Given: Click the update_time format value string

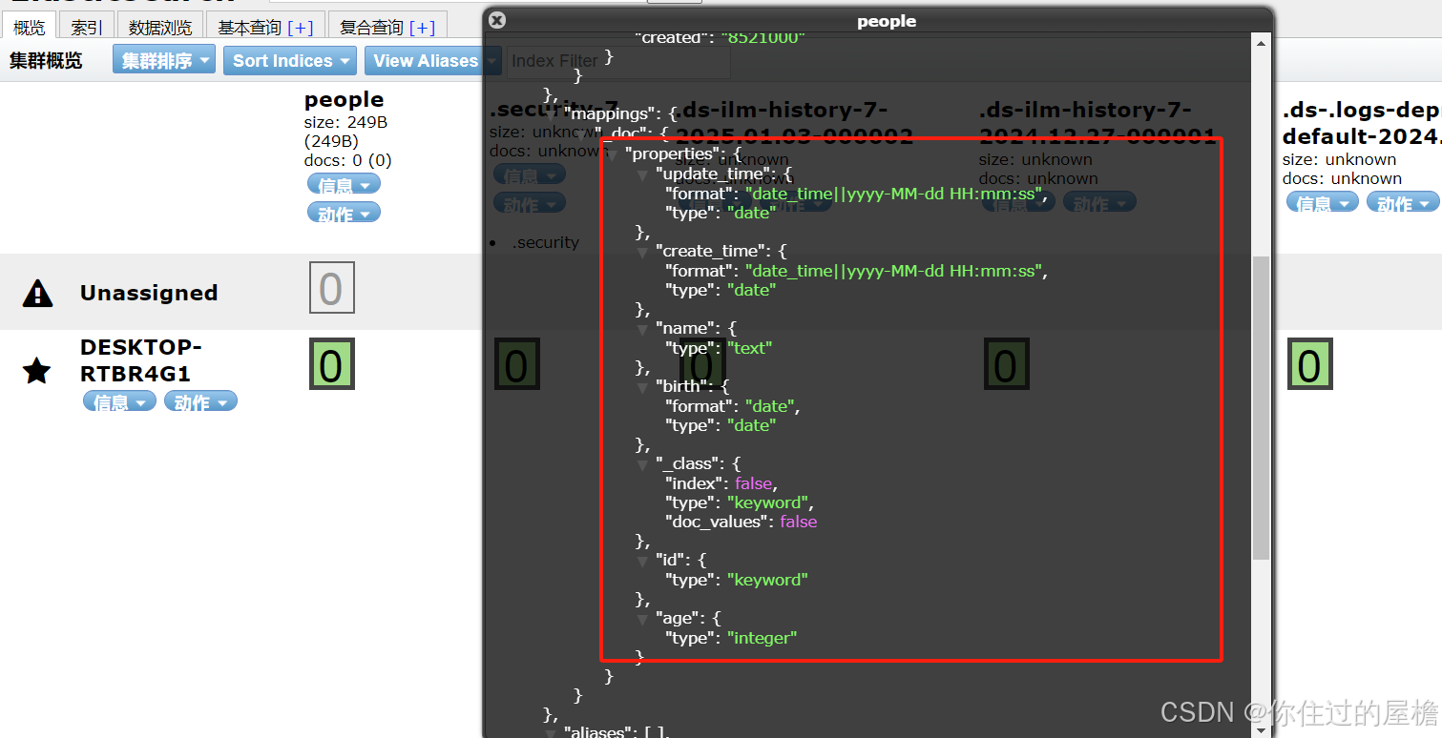Looking at the screenshot, I should click(893, 194).
